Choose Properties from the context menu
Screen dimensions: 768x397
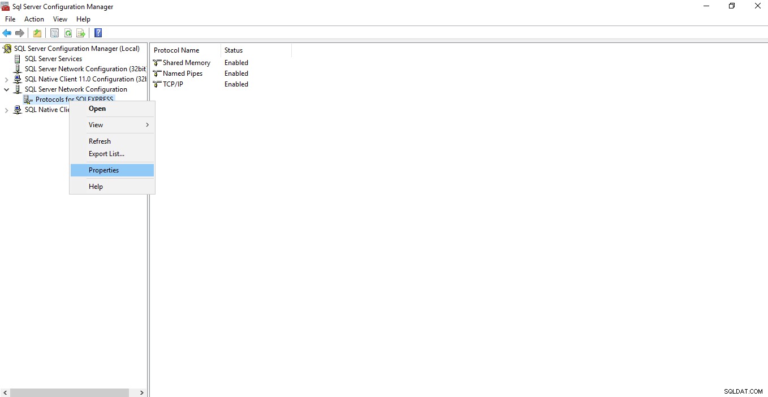112,170
